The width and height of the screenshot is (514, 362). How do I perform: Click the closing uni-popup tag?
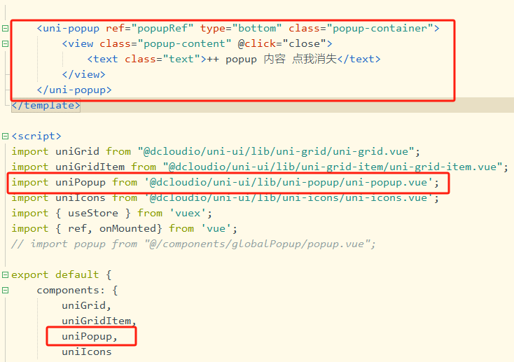(x=74, y=90)
